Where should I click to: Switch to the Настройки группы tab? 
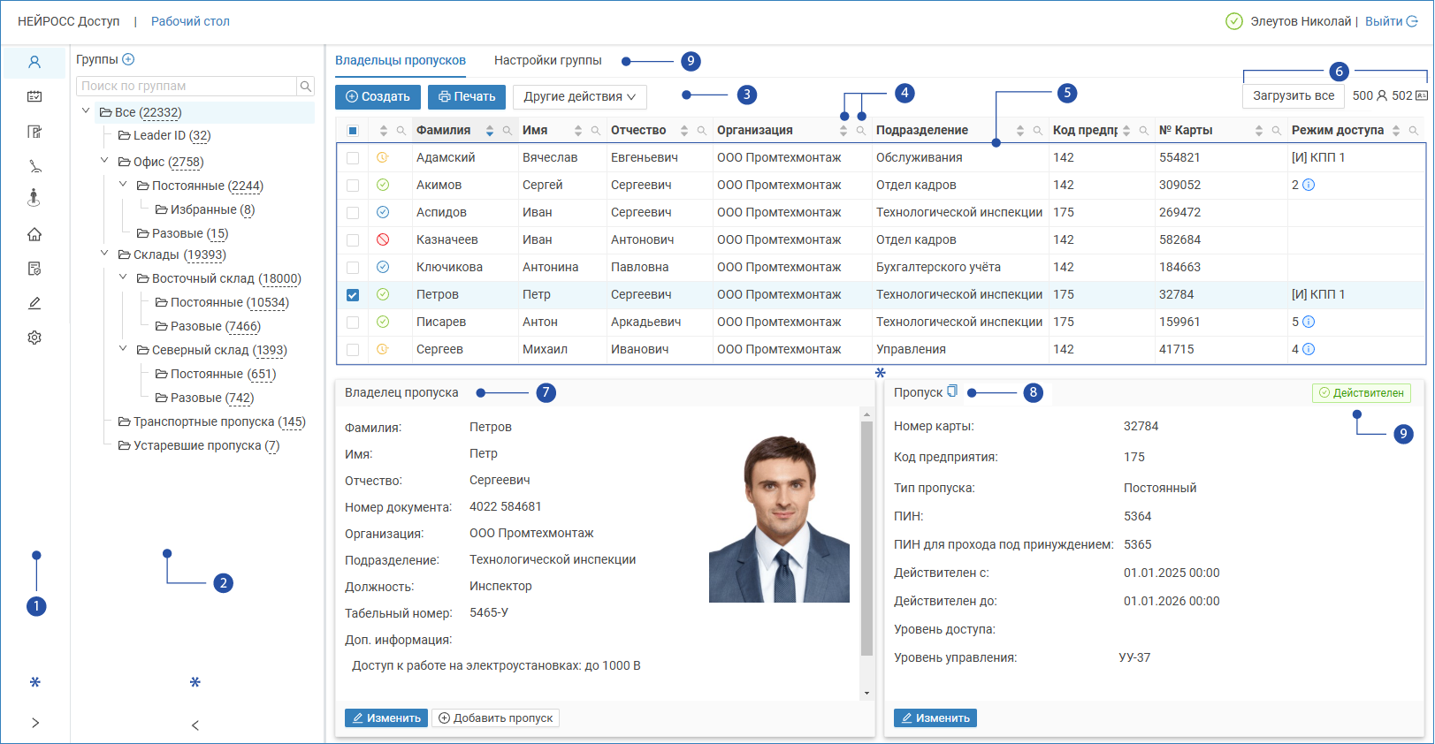pos(547,60)
